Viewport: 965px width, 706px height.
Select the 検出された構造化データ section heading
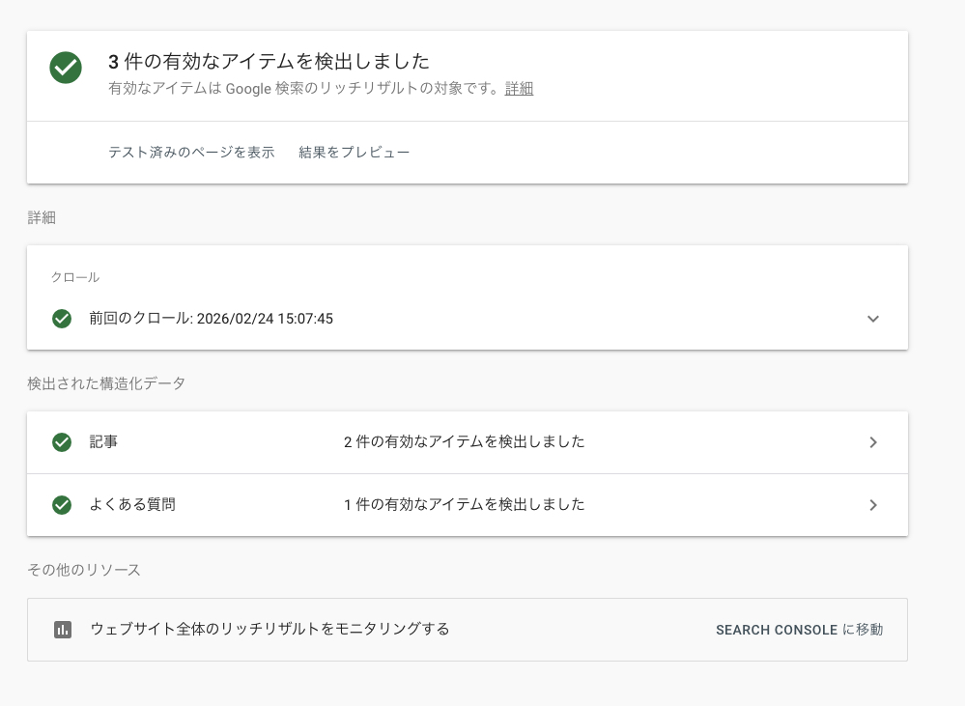point(108,383)
